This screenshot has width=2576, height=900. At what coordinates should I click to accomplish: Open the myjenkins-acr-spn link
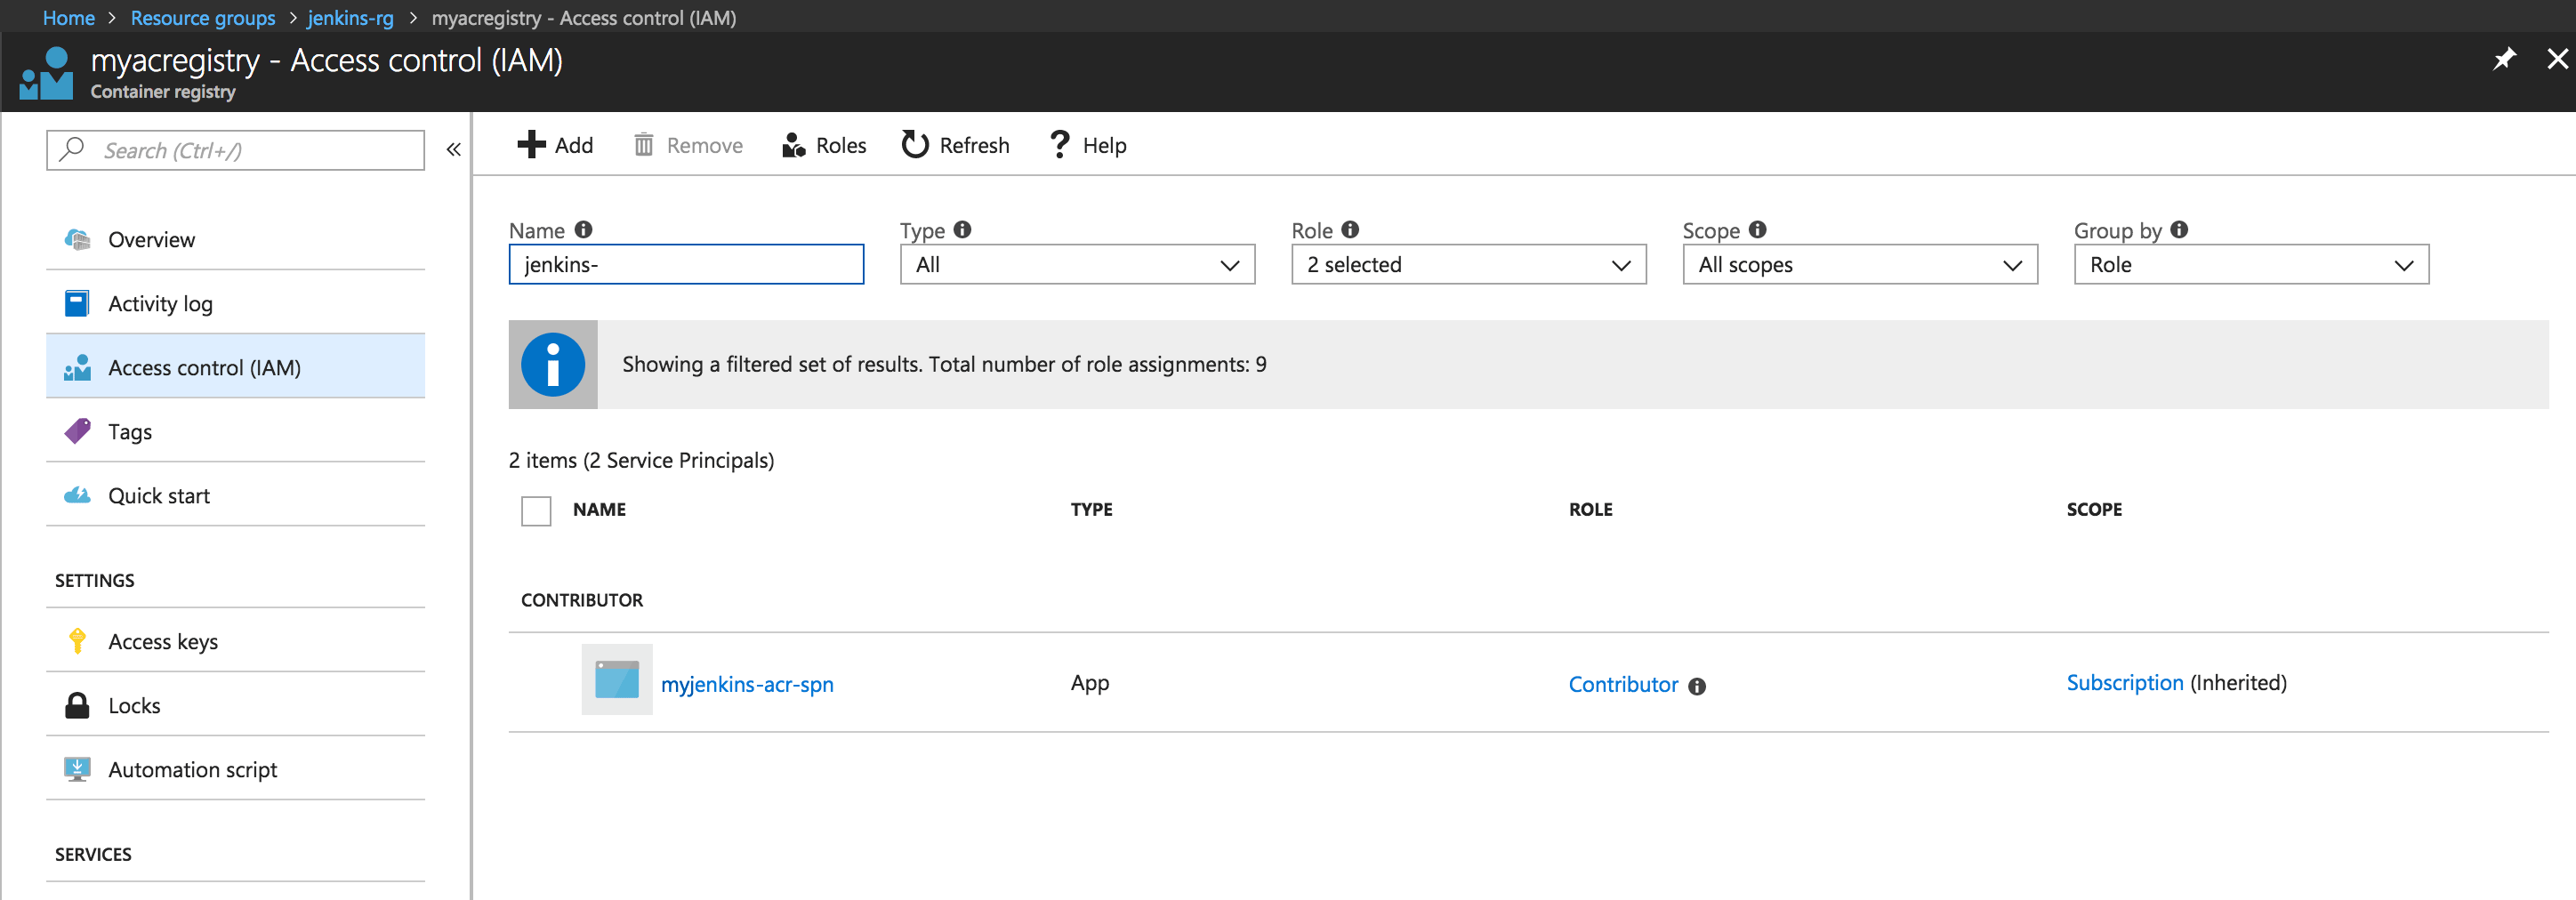(x=747, y=684)
